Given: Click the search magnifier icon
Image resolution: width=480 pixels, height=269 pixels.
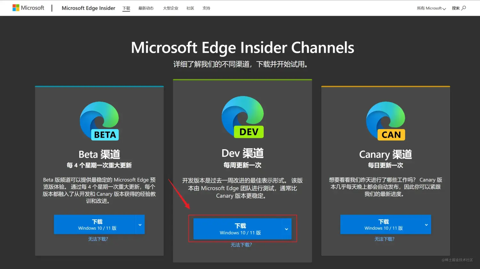Looking at the screenshot, I should [x=464, y=8].
